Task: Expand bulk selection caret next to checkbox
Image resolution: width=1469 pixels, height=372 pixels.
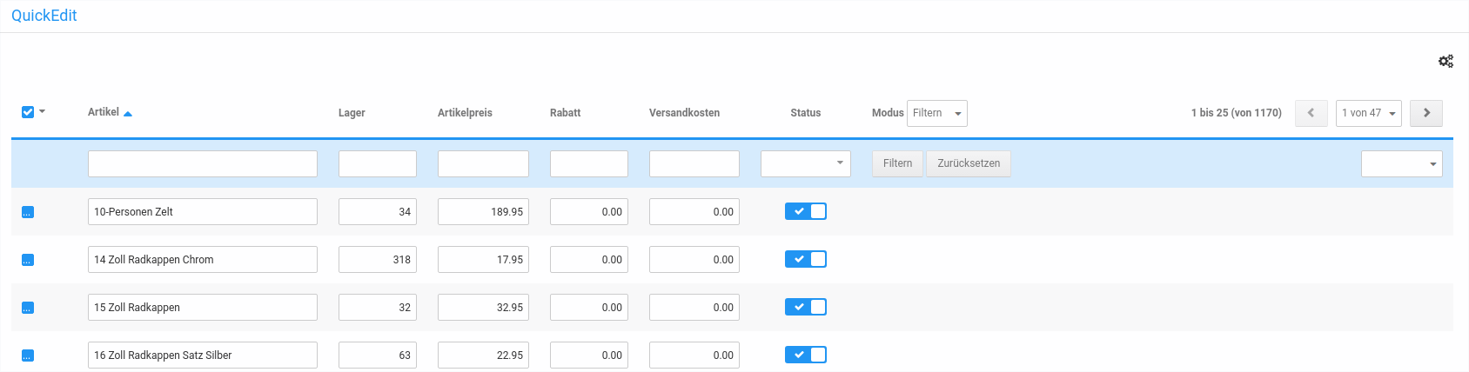Action: tap(43, 111)
